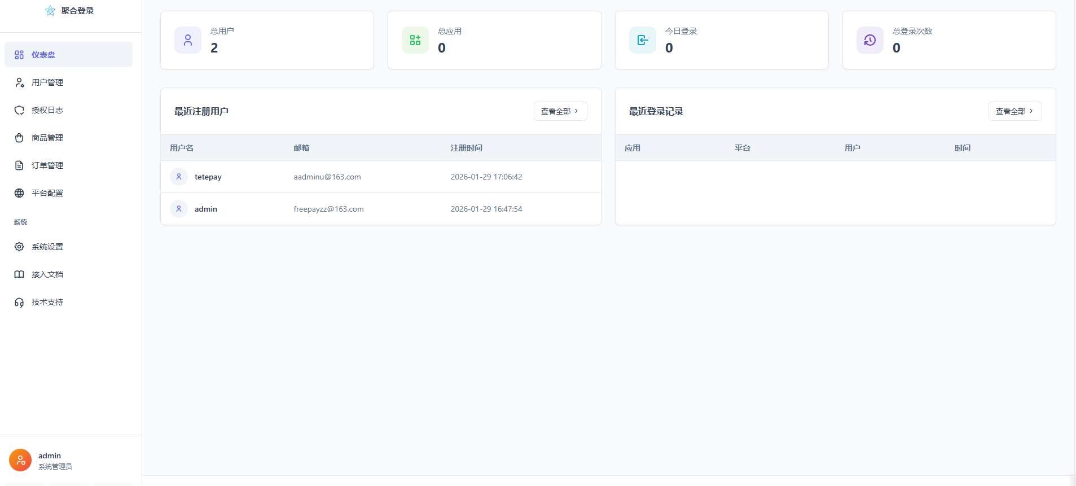Click the 今日登录 card login icon
This screenshot has width=1076, height=486.
[643, 40]
